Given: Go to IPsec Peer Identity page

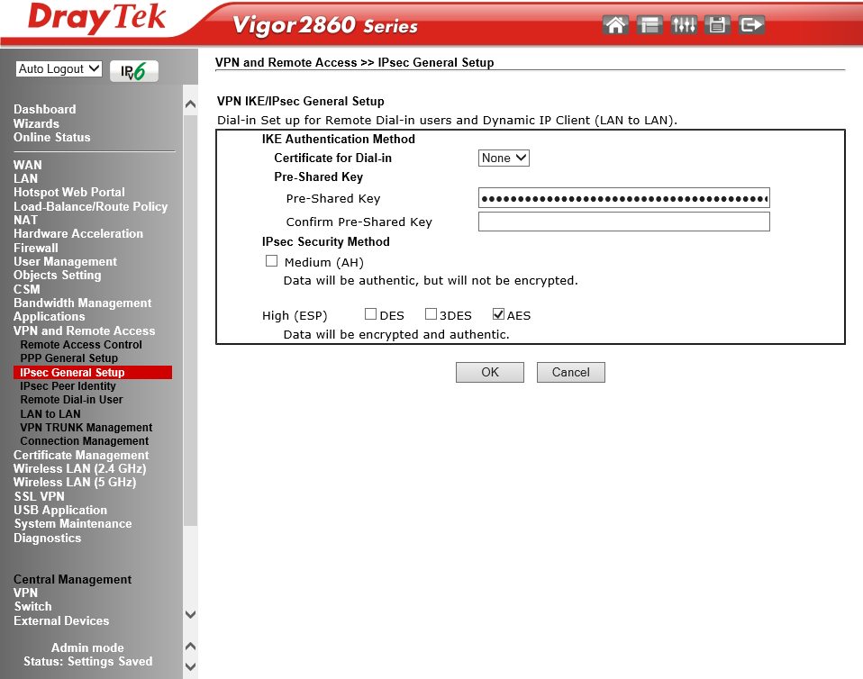Looking at the screenshot, I should point(68,386).
